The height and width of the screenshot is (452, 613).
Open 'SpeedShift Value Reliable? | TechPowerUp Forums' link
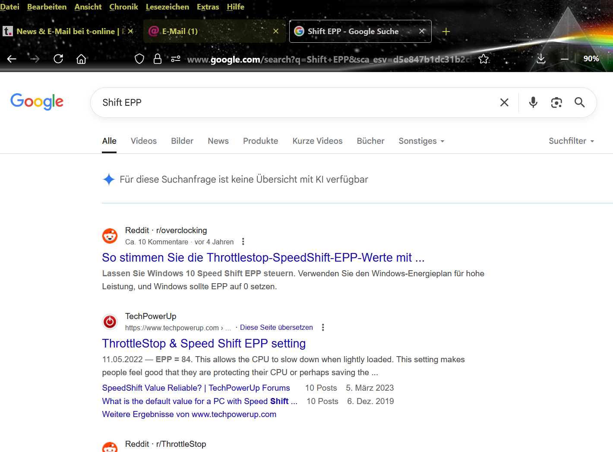196,388
